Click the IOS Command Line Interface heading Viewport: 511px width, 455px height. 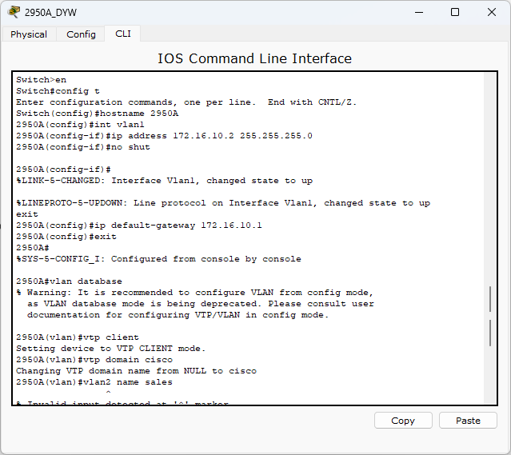254,58
